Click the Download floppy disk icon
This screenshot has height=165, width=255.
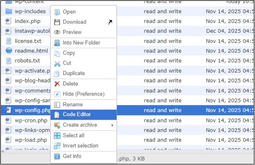click(x=57, y=22)
